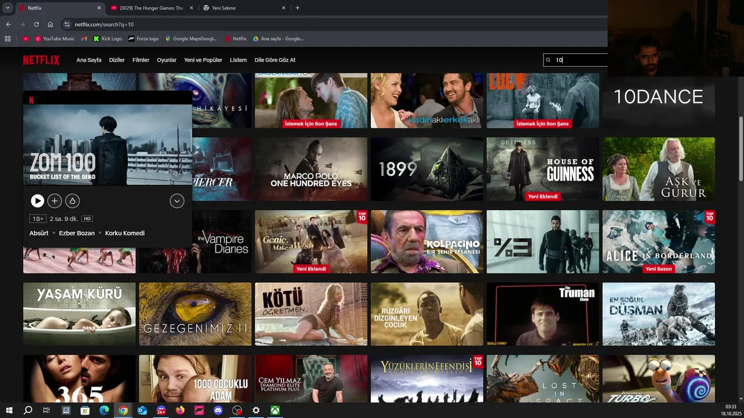The image size is (744, 418).
Task: Open Ana sayfa Google Drive bookmark
Action: pos(278,39)
